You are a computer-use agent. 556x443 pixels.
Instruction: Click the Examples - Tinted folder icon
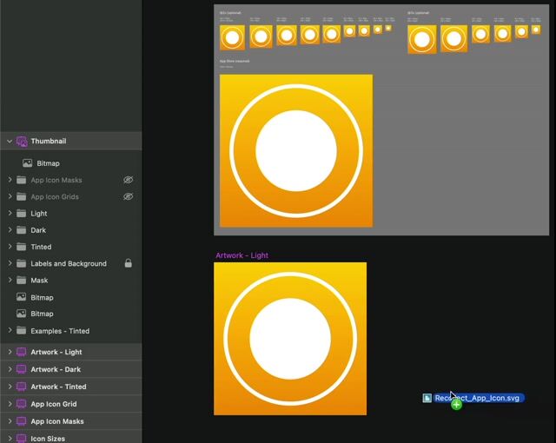coord(22,331)
